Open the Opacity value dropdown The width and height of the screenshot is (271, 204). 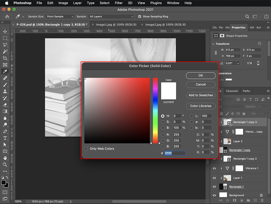click(x=268, y=107)
